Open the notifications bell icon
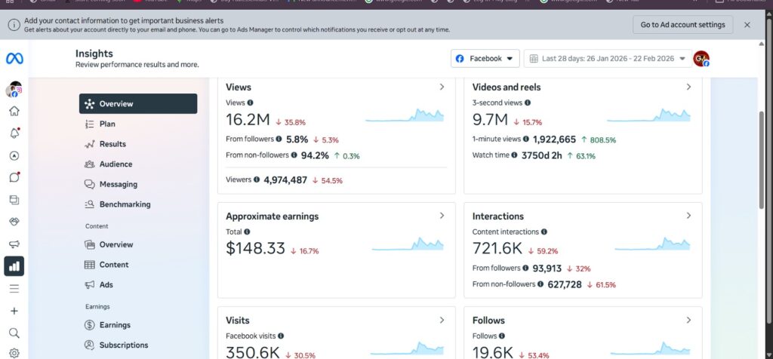This screenshot has width=773, height=359. (x=14, y=133)
